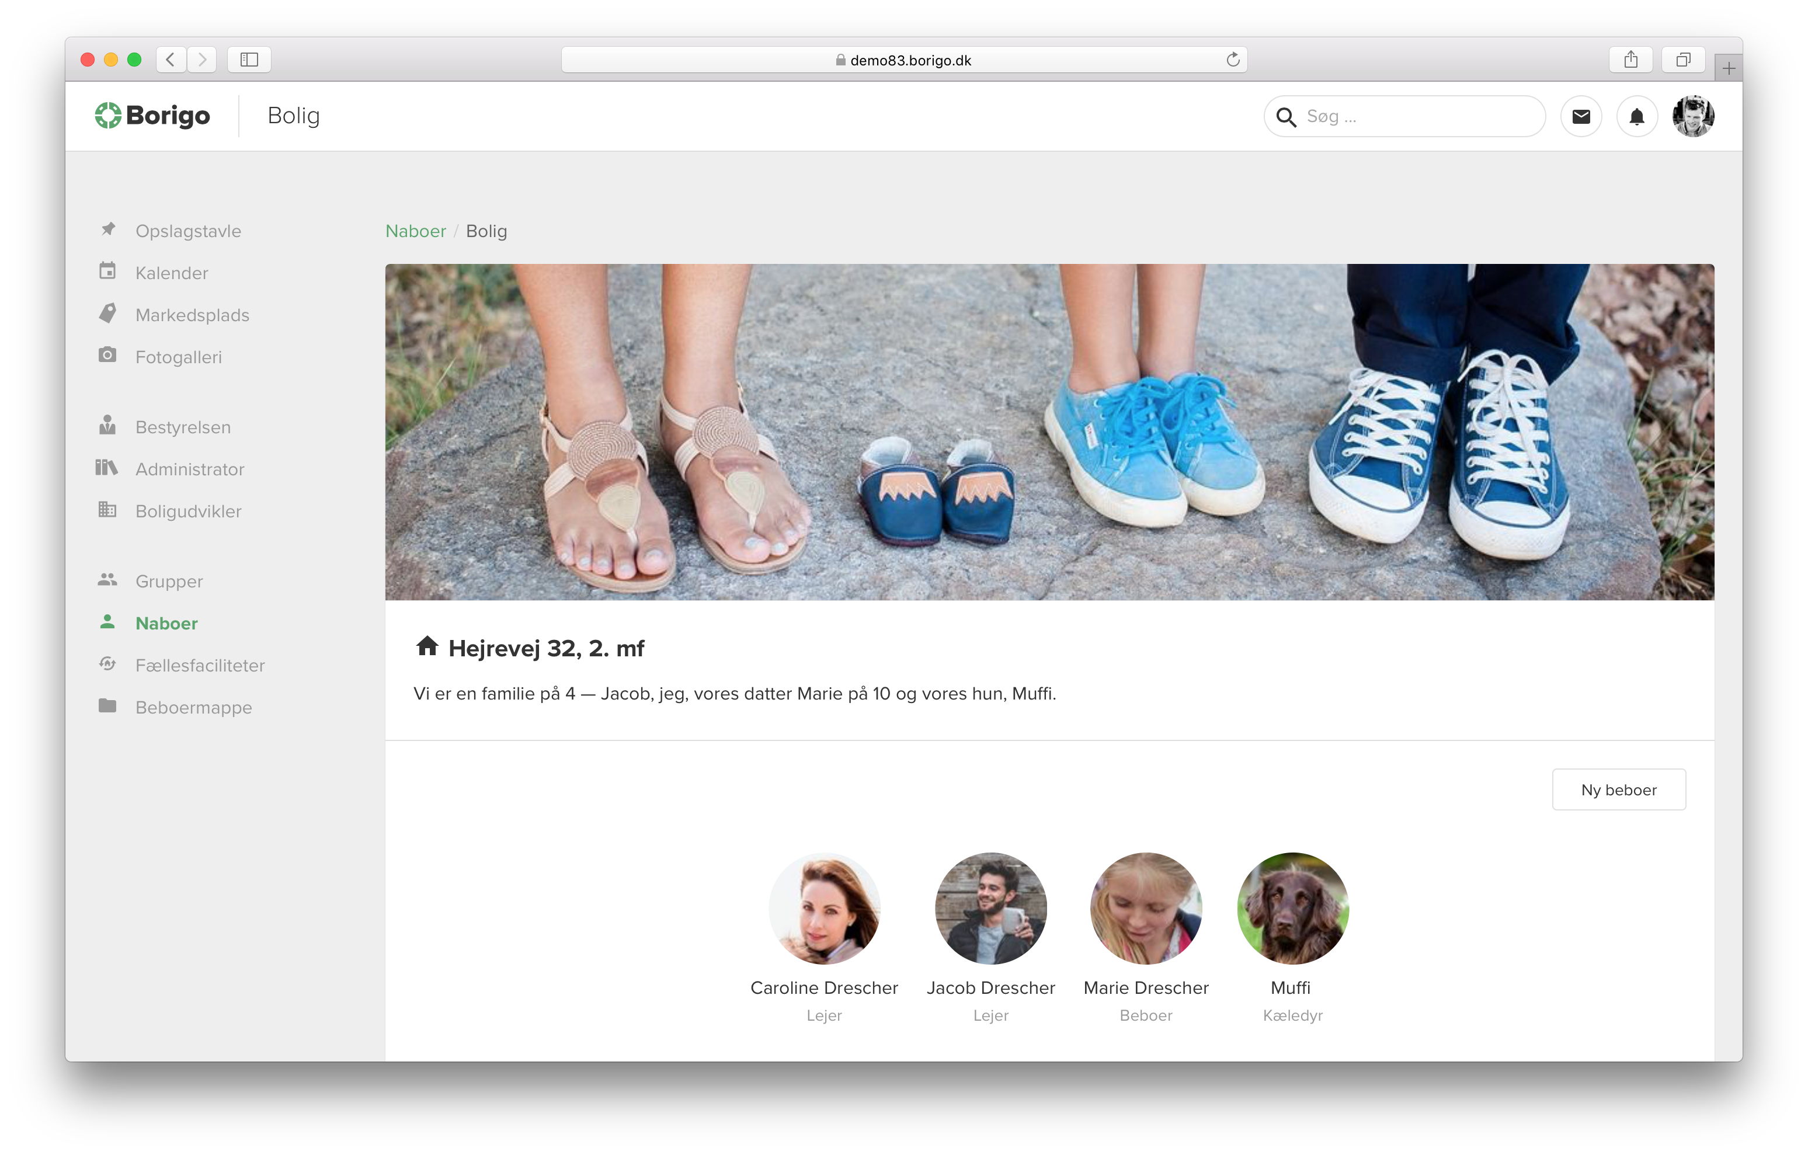Click the Bolig page title in header
The height and width of the screenshot is (1155, 1808).
click(x=294, y=116)
